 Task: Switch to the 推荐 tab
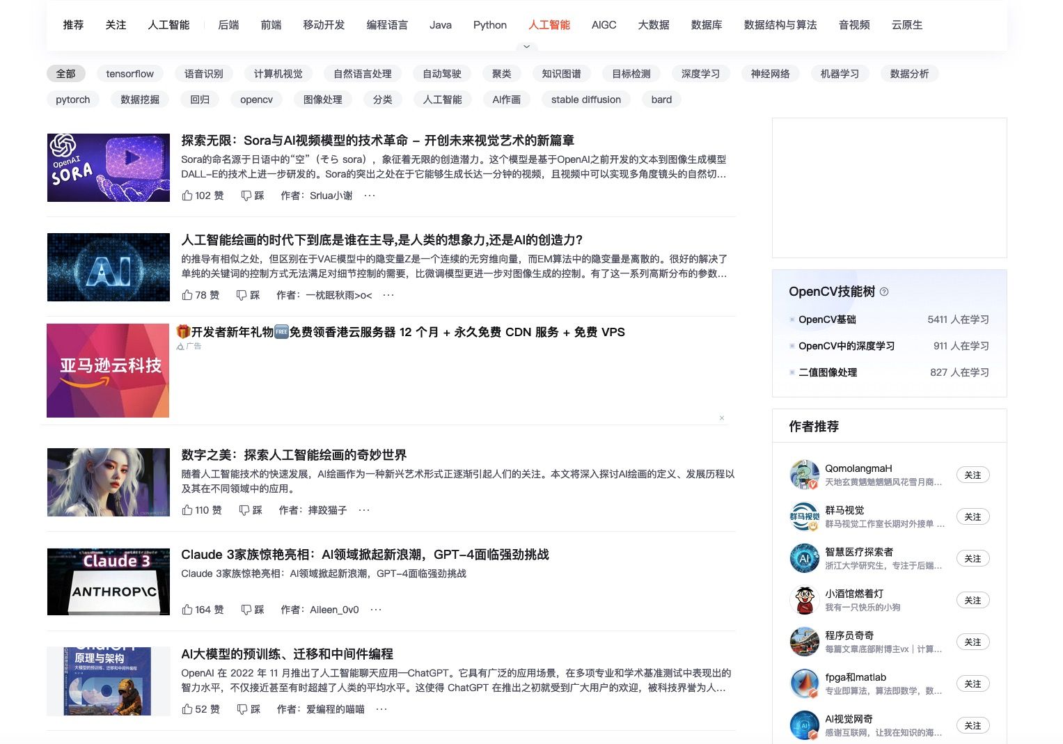click(73, 25)
